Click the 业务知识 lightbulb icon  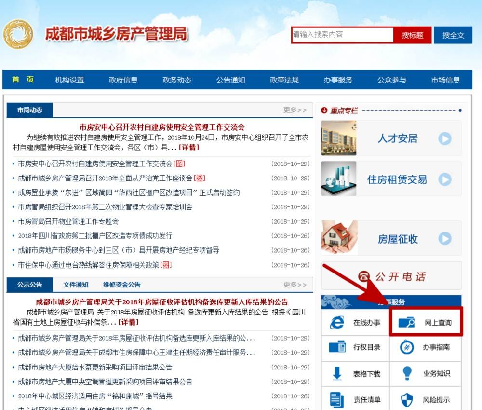tap(407, 373)
